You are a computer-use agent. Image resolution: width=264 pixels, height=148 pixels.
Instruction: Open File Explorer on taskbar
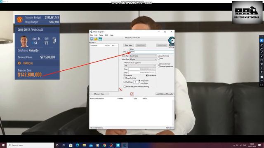click(84, 145)
